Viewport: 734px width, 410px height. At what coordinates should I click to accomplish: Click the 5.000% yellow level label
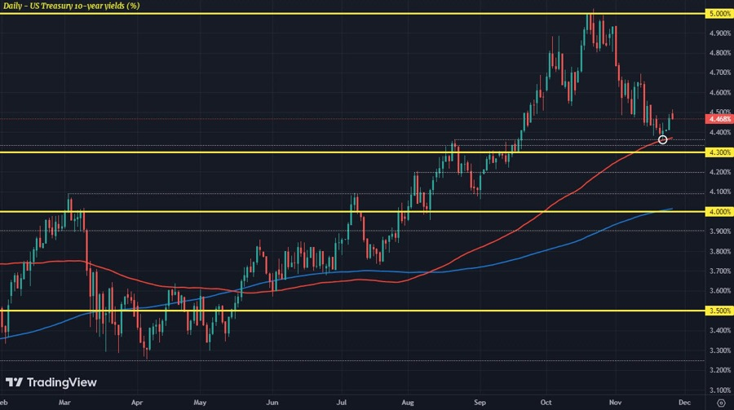(719, 14)
